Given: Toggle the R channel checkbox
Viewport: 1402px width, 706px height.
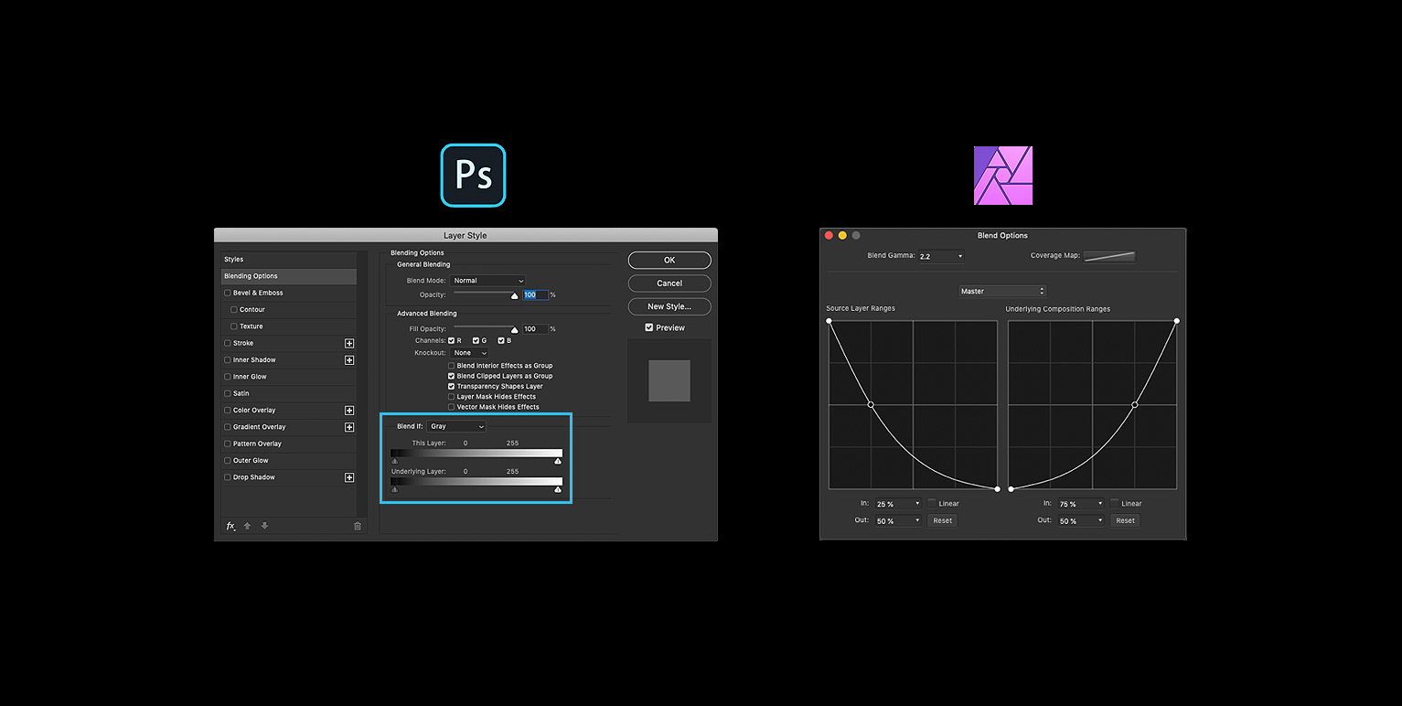Looking at the screenshot, I should (x=452, y=340).
